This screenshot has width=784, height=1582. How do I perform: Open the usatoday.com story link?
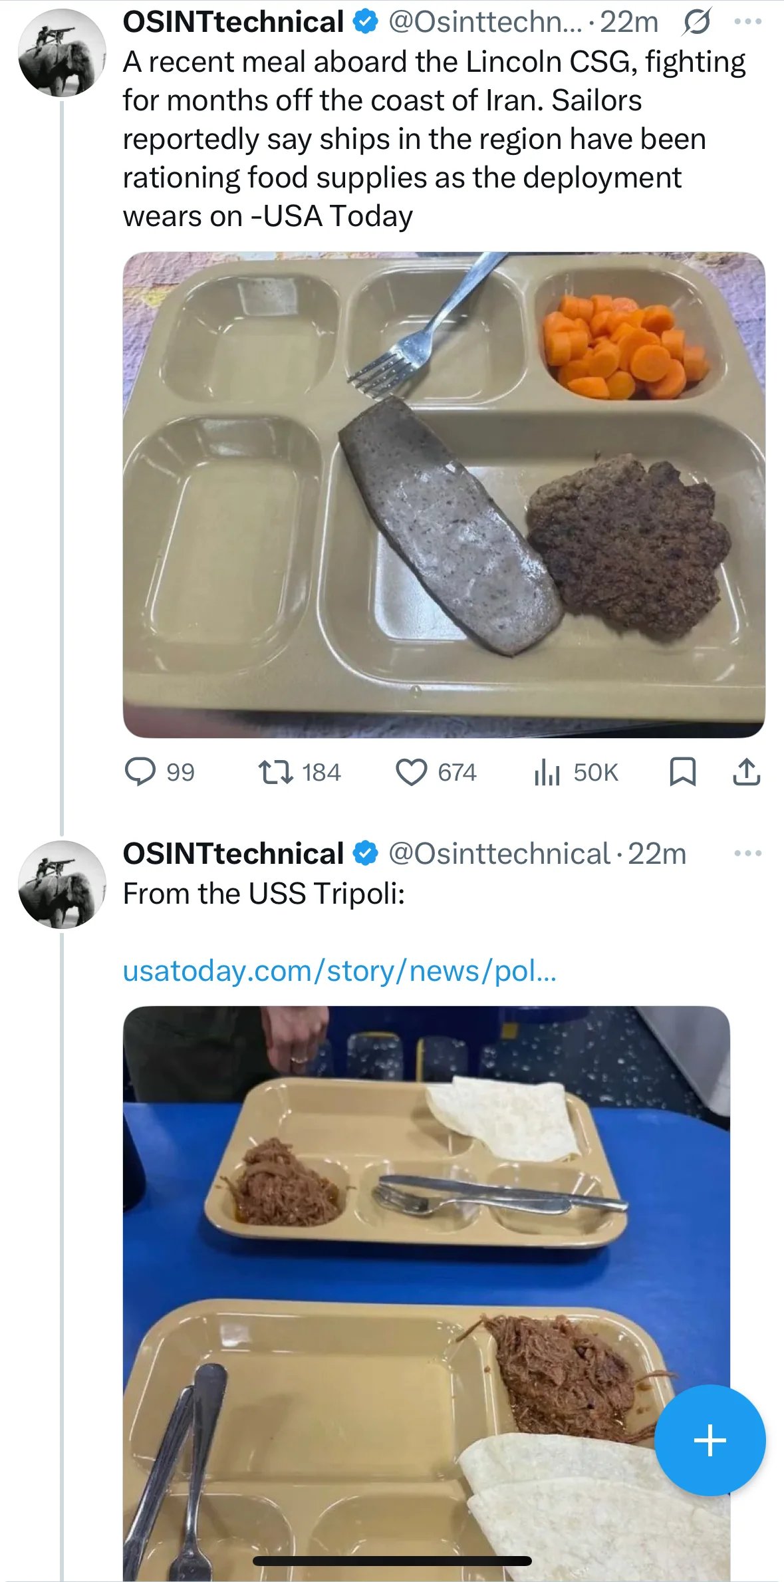(x=339, y=971)
